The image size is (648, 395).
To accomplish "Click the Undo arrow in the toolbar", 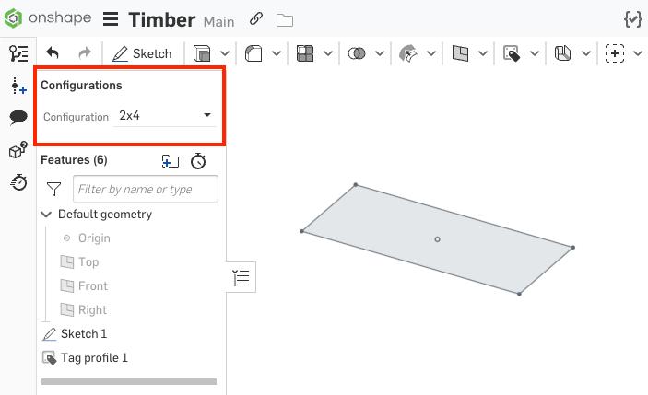I will tap(53, 53).
